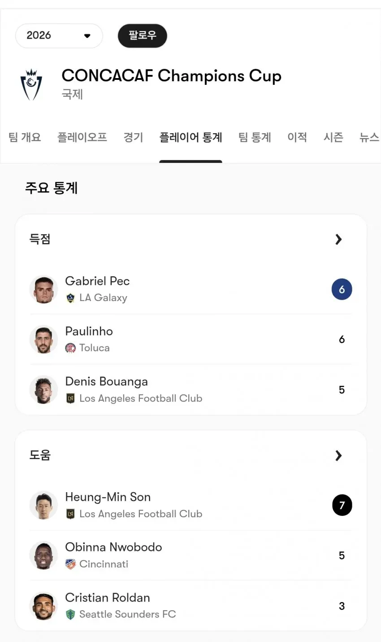Select the 경기 tab
This screenshot has height=642, width=381.
click(x=133, y=137)
